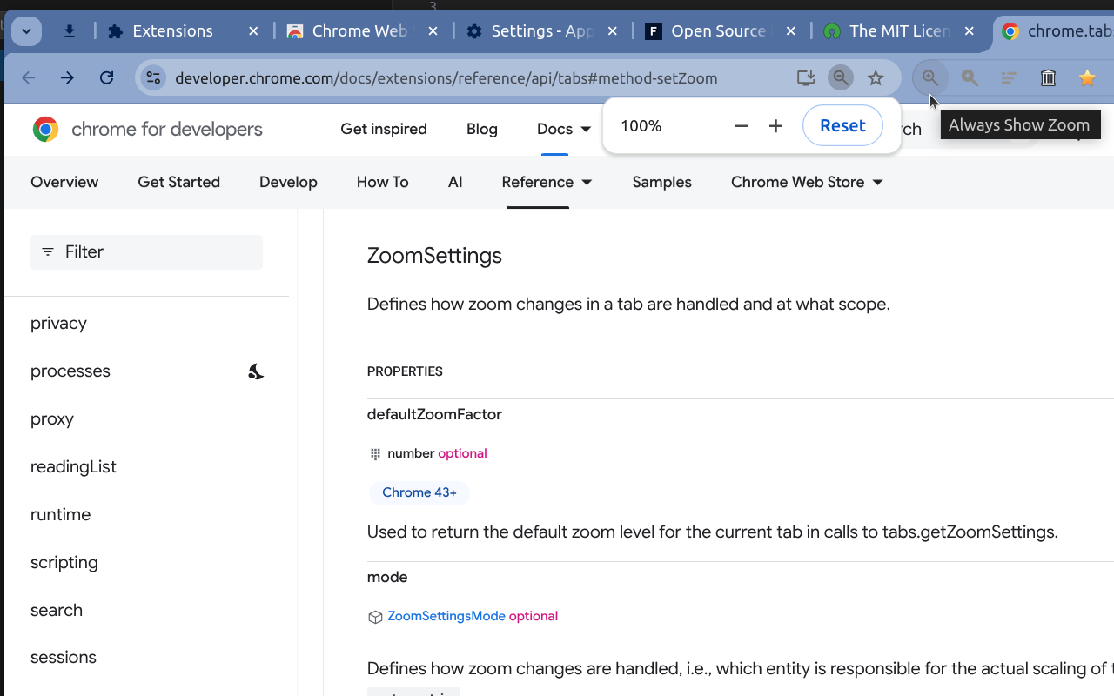Viewport: 1114px width, 696px height.
Task: Open search API in sidebar
Action: click(57, 611)
